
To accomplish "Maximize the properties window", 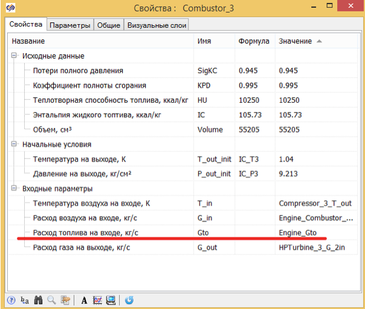I will 329,5.
